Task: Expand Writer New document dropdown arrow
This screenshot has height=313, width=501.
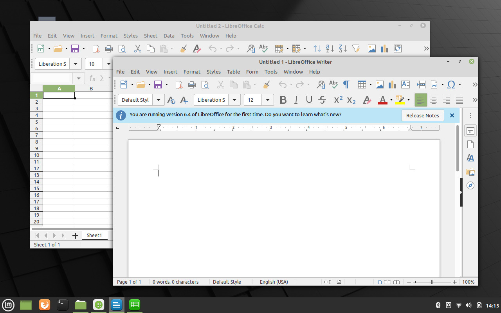Action: (132, 85)
